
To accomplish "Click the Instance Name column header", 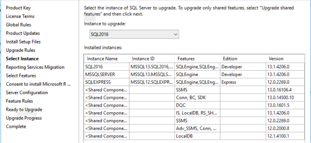I will tap(102, 59).
